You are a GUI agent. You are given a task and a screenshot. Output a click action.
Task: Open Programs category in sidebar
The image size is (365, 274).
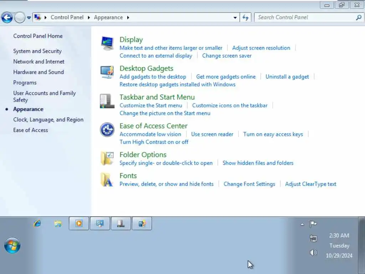click(x=25, y=83)
